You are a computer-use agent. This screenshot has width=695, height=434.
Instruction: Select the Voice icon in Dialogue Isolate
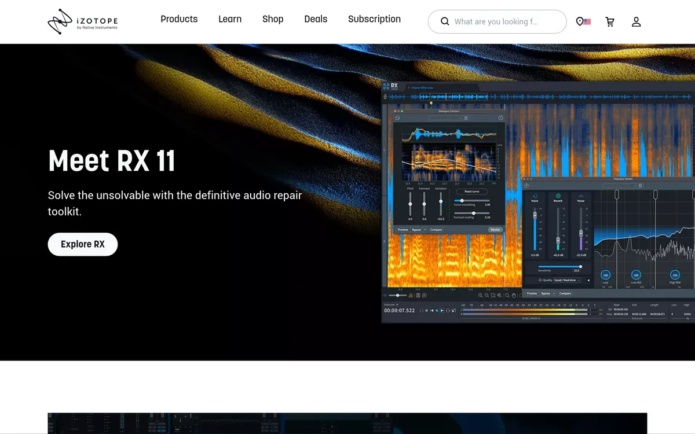(535, 196)
